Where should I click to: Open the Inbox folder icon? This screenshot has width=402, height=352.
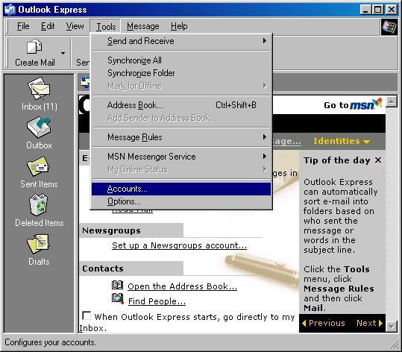pos(39,89)
